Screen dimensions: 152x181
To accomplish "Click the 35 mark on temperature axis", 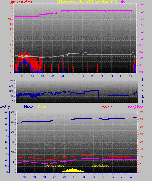I will coord(141,119).
